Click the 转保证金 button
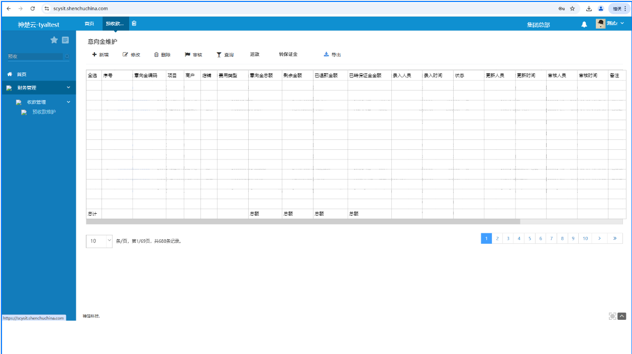632x354 pixels. tap(288, 54)
